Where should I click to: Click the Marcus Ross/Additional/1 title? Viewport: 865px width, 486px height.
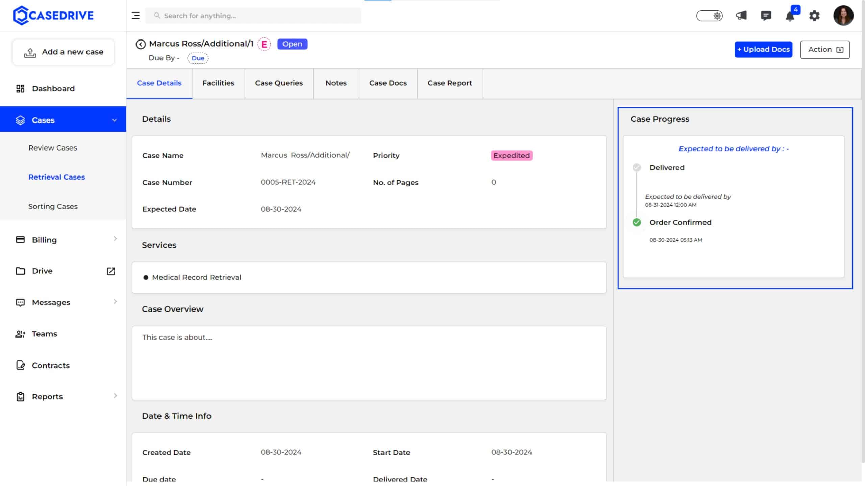(x=201, y=44)
